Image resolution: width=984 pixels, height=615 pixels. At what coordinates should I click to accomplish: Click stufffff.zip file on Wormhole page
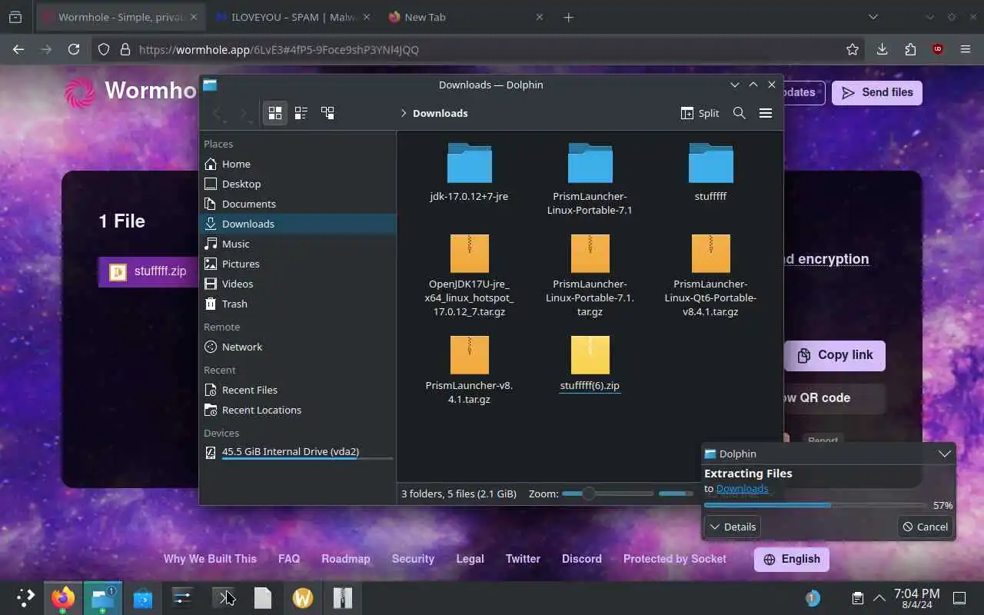(148, 271)
